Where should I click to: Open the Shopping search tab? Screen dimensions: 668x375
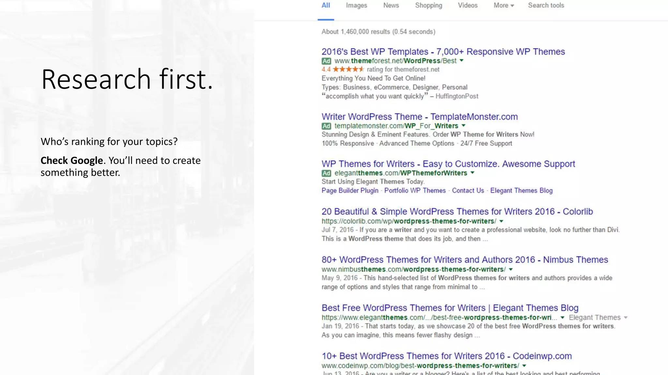point(429,6)
